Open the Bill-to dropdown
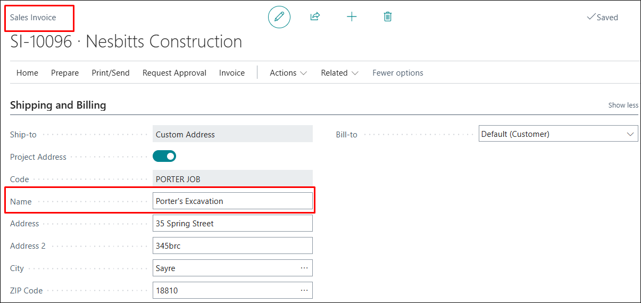The image size is (641, 303). [x=558, y=134]
